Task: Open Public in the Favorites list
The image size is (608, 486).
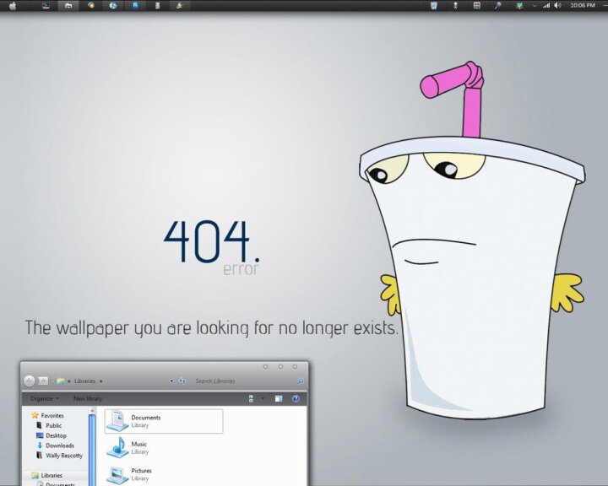Action: (49, 425)
